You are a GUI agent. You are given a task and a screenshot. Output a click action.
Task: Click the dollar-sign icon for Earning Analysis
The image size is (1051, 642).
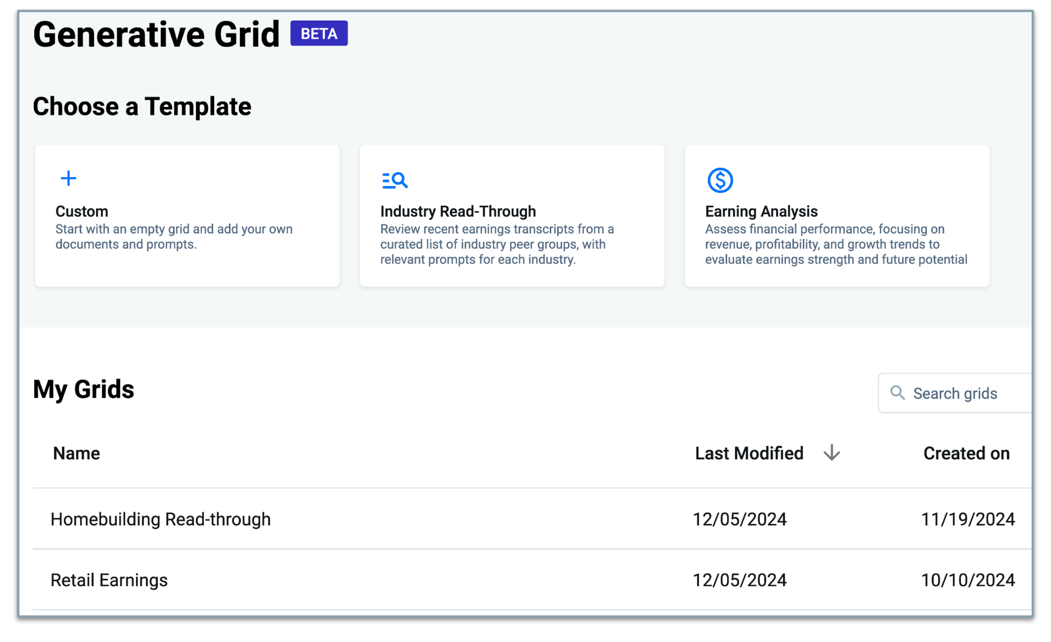click(x=720, y=180)
